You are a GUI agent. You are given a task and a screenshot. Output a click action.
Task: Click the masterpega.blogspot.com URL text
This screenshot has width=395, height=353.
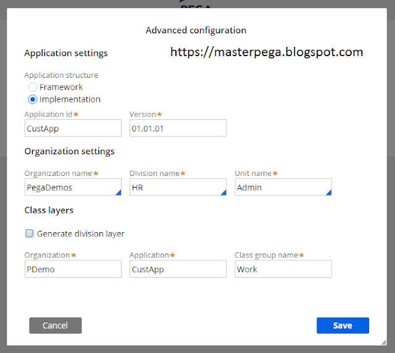click(267, 52)
